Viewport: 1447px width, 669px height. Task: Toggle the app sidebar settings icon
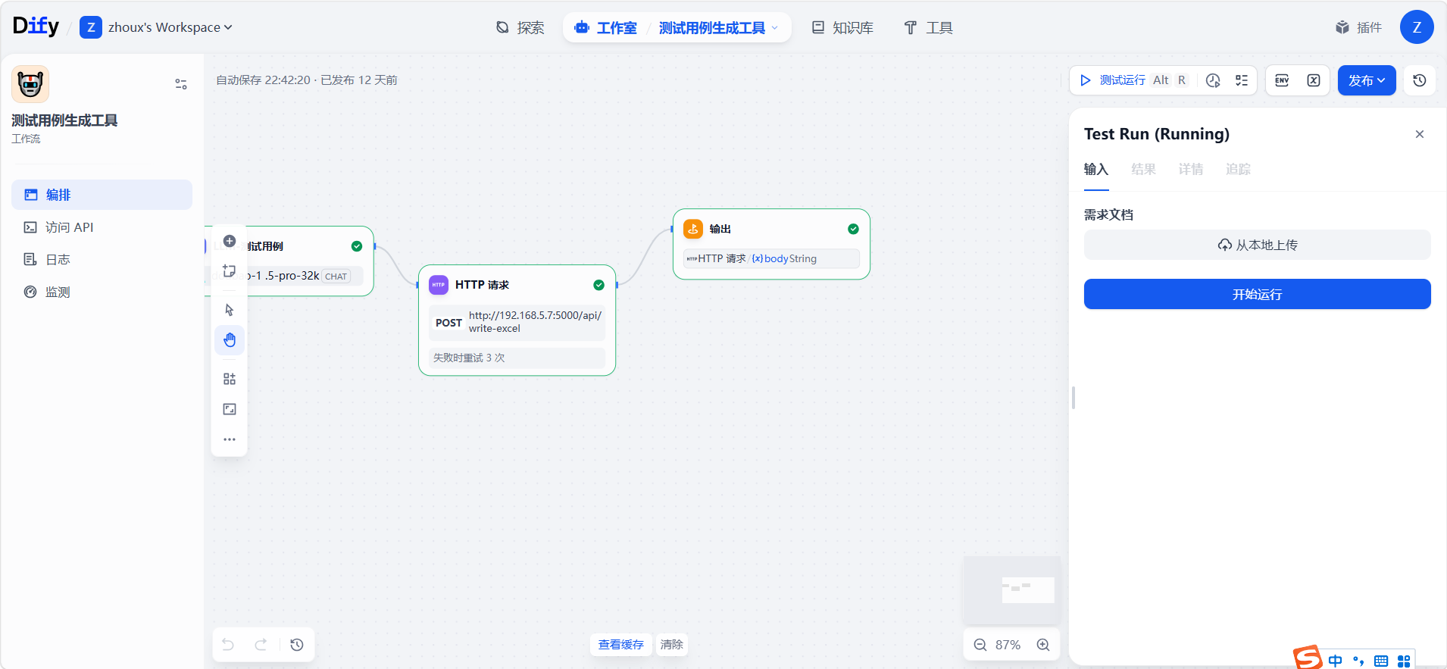click(x=181, y=84)
